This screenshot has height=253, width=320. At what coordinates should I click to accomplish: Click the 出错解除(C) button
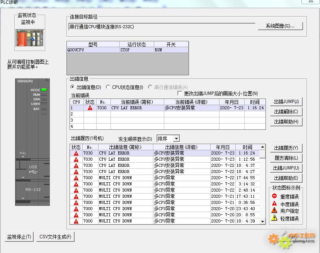[x=286, y=112]
